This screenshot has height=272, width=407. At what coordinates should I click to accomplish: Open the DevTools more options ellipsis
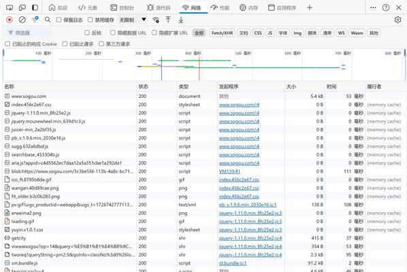click(x=373, y=7)
